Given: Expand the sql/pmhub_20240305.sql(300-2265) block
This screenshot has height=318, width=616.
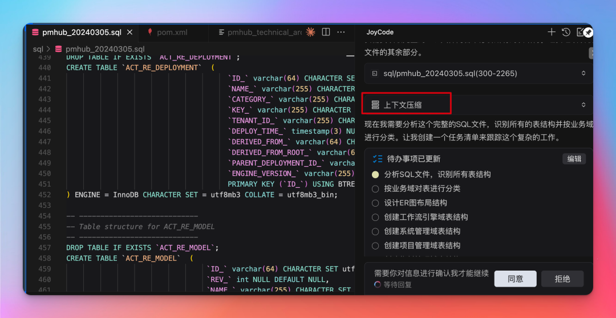Looking at the screenshot, I should click(x=583, y=73).
